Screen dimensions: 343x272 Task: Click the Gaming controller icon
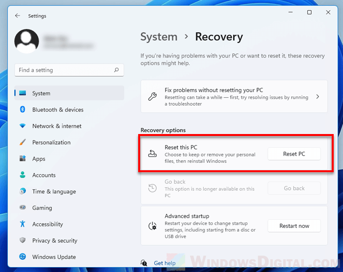(23, 207)
